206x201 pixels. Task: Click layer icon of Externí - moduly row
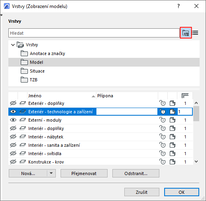coord(23,120)
